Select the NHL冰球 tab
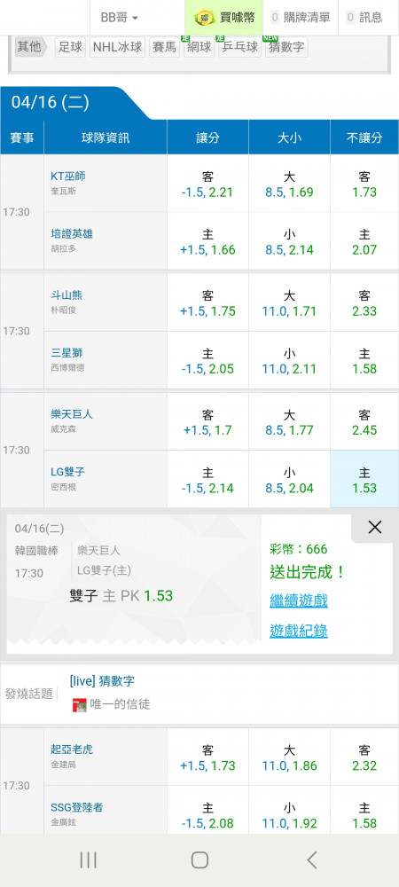The image size is (399, 887). pos(118,47)
